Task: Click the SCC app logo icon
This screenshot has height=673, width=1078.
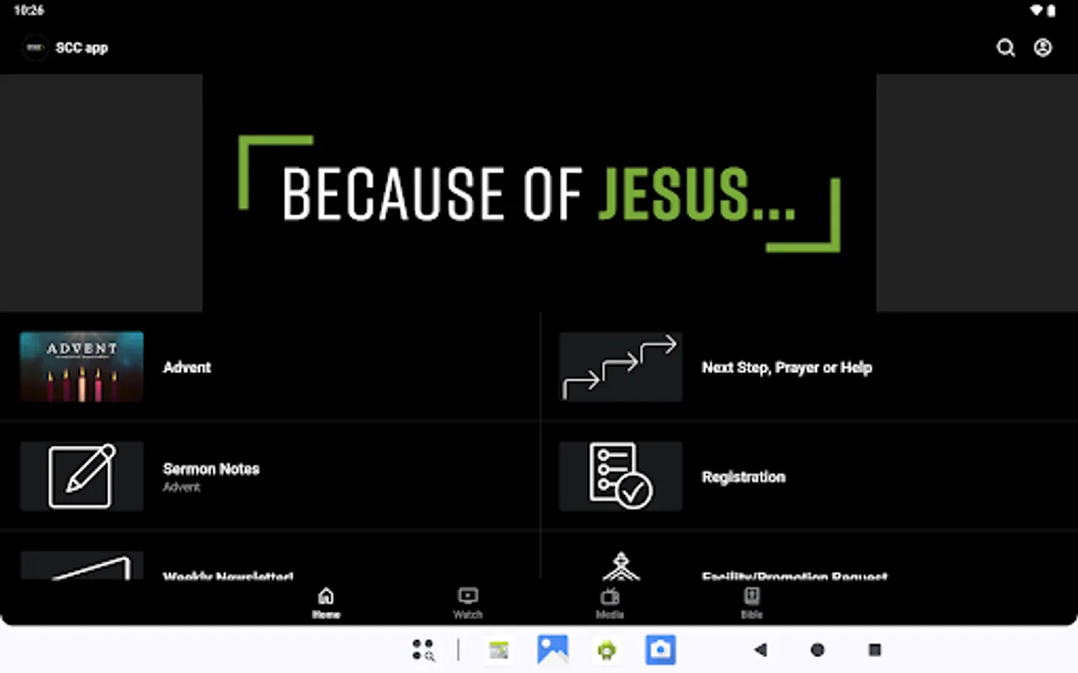Action: [35, 47]
